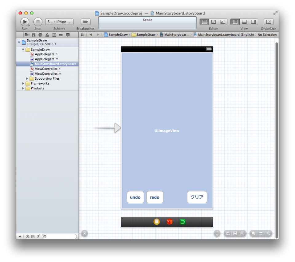Click the First Responder red cube icon
The image size is (295, 262).
[x=170, y=222]
